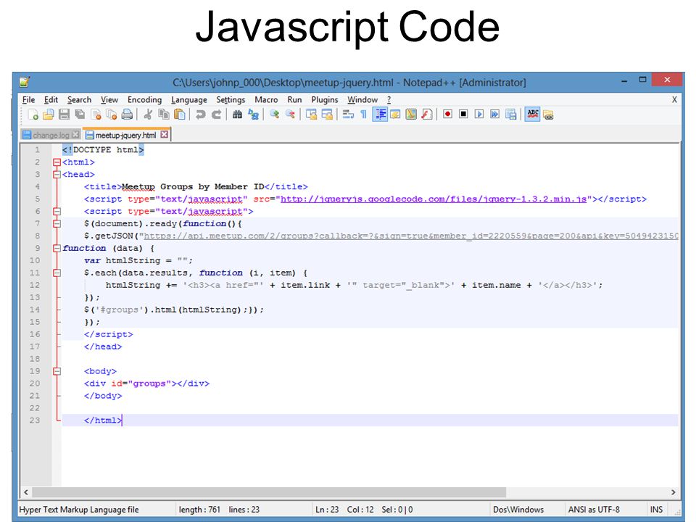Viewport: 696px width, 522px height.
Task: Open the Plugins menu
Action: (x=325, y=100)
